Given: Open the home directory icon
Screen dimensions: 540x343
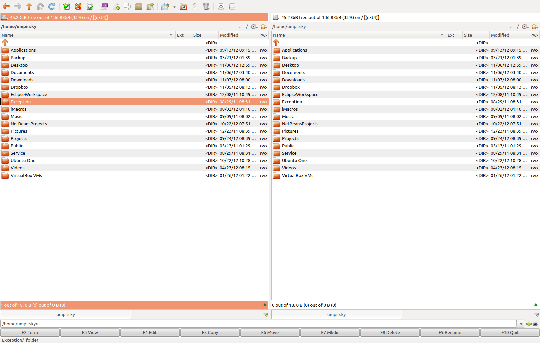Looking at the screenshot, I should pos(40,6).
